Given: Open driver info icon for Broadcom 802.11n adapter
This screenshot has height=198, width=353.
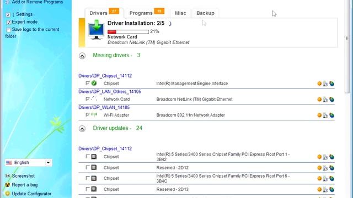Looking at the screenshot, I should click(x=325, y=116).
